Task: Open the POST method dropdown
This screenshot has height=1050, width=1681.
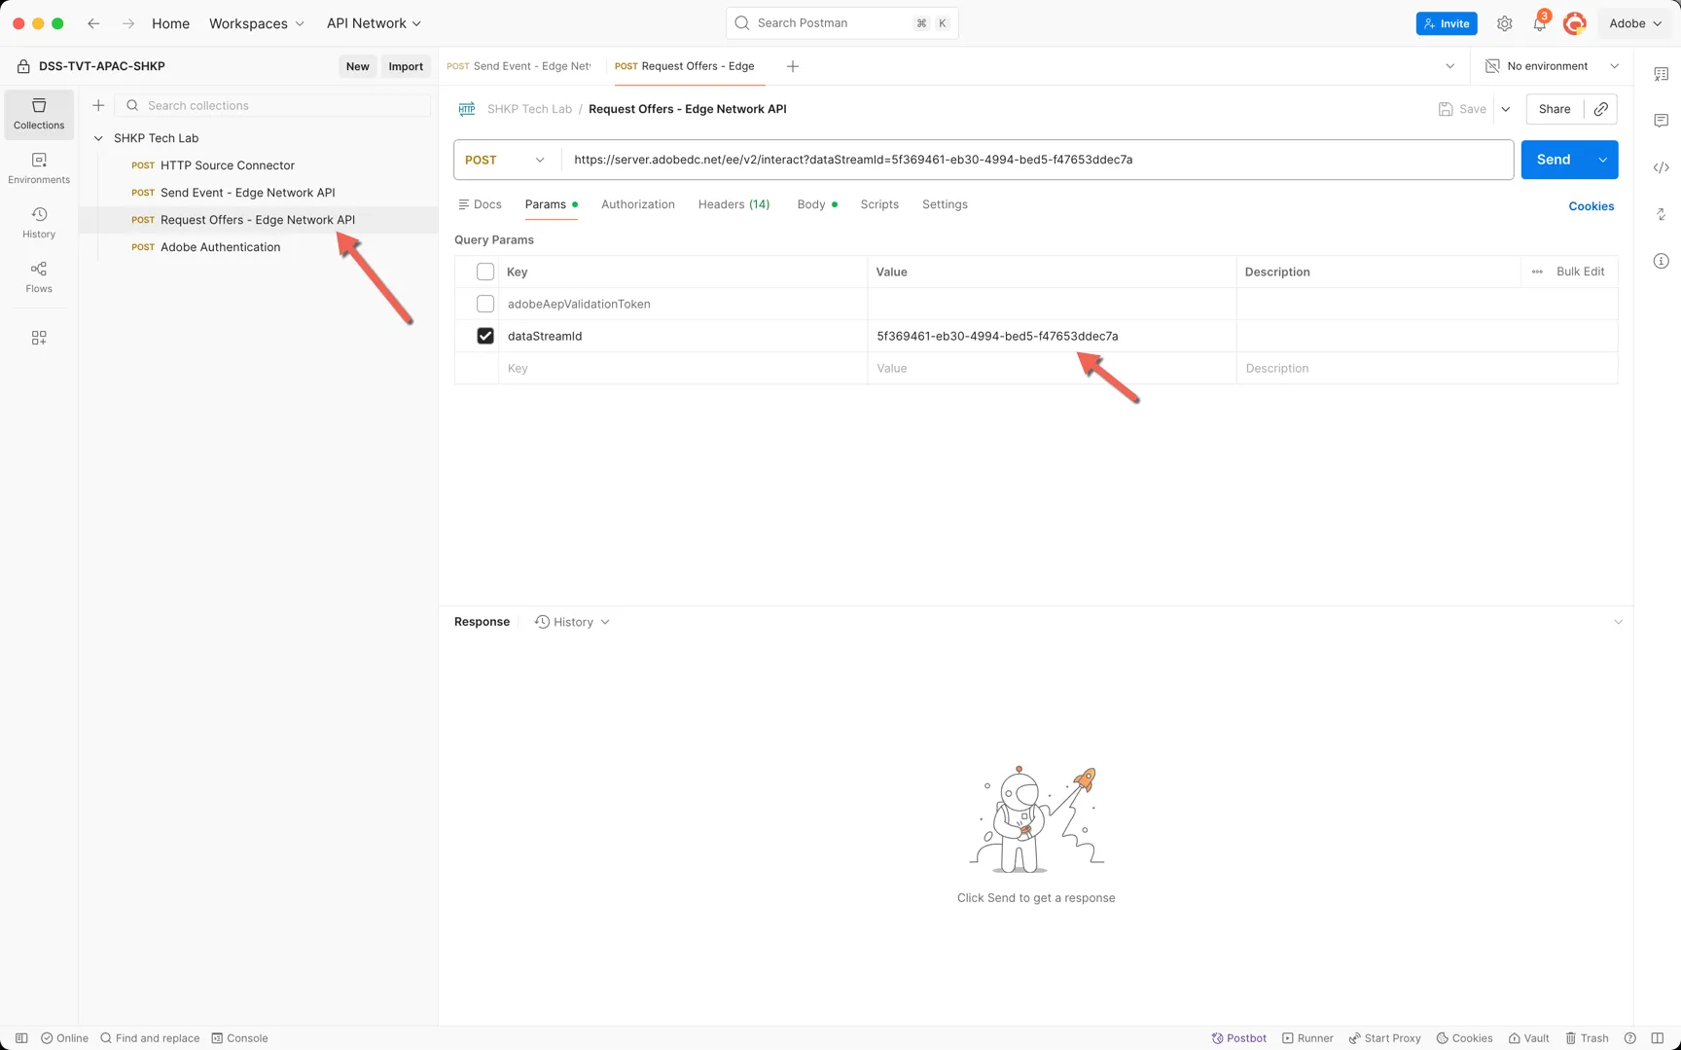Action: (507, 160)
